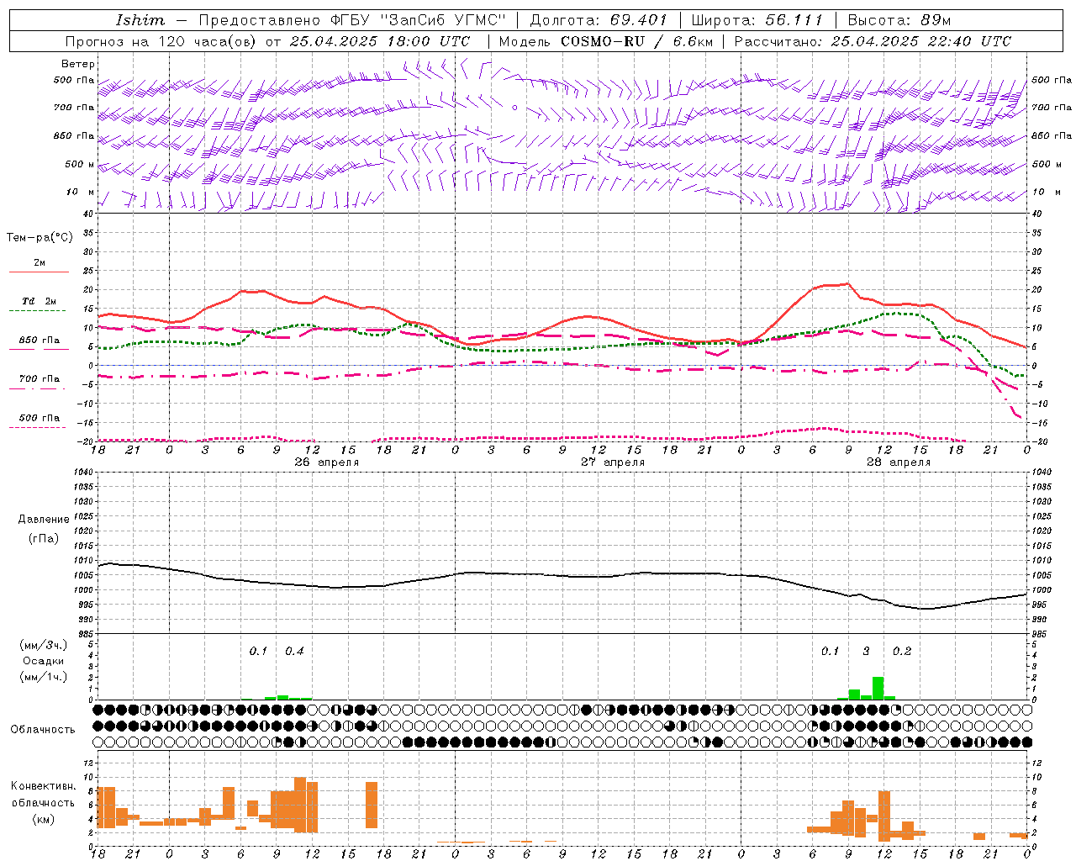The image size is (1076, 861).
Task: Click the "Ветер" wind section label
Action: point(78,64)
